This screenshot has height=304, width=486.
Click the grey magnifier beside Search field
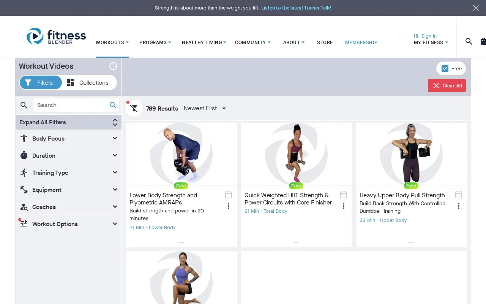tap(24, 105)
